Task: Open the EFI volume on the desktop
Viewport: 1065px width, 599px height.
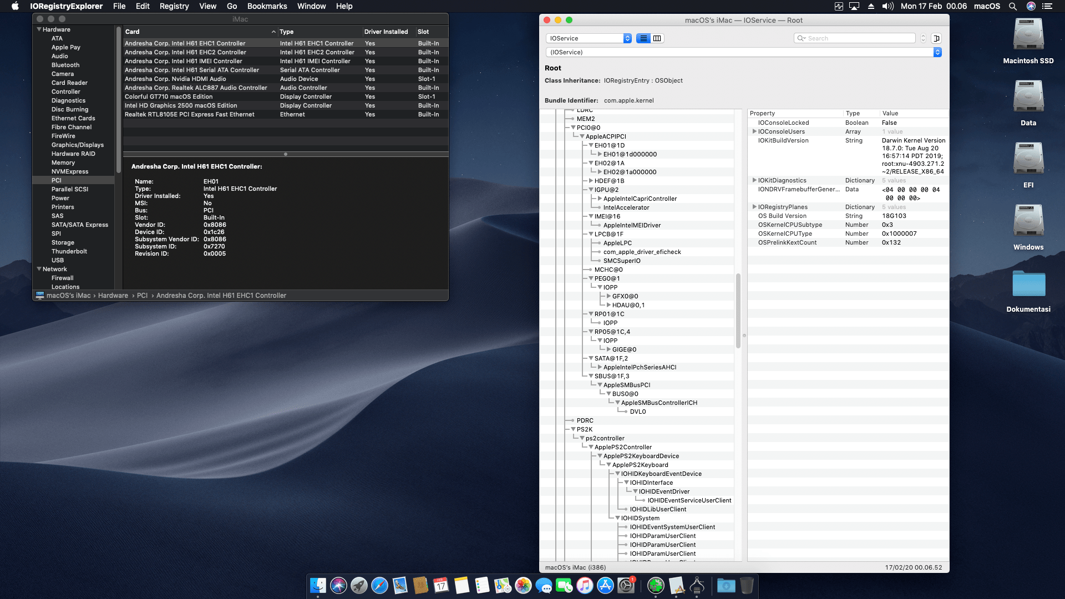Action: pos(1028,159)
